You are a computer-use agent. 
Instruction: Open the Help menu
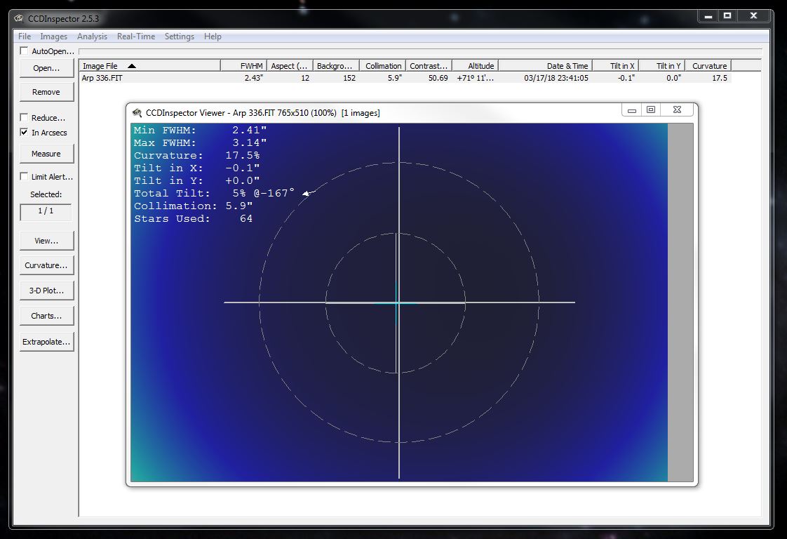(x=213, y=36)
